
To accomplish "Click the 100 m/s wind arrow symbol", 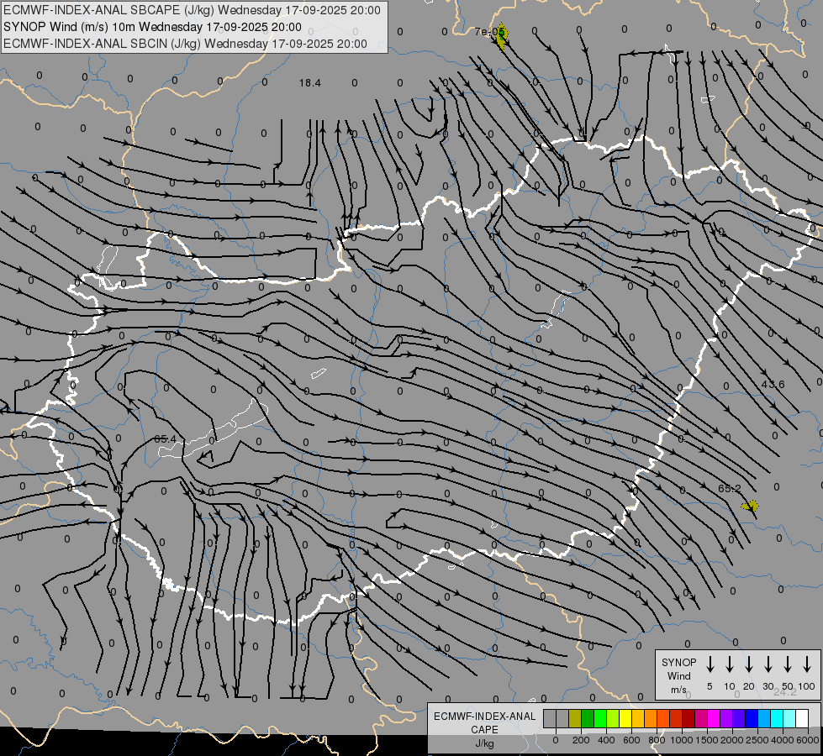I will coord(807,664).
